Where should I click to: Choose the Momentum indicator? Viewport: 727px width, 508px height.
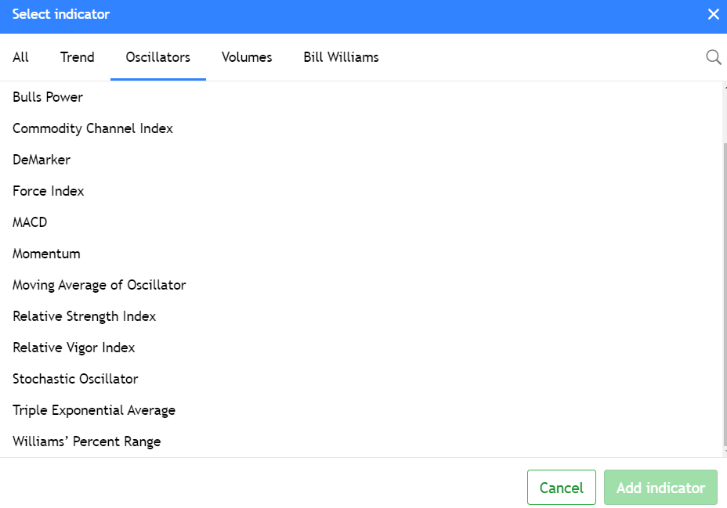pos(46,254)
